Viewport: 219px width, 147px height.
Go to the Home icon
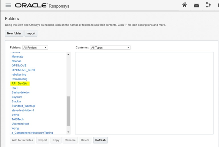point(185,5)
